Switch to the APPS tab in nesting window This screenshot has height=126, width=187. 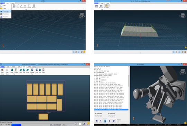point(29,67)
